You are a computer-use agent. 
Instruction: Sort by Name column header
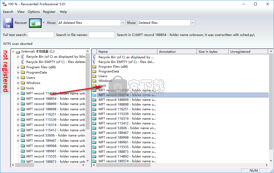tap(127, 51)
